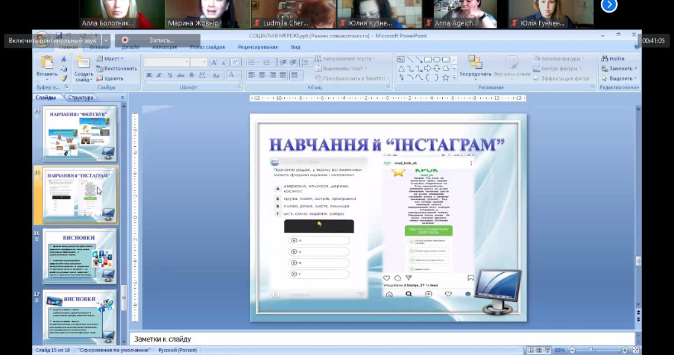Click the Decrease Indent icon
The width and height of the screenshot is (674, 355).
pyautogui.click(x=283, y=62)
